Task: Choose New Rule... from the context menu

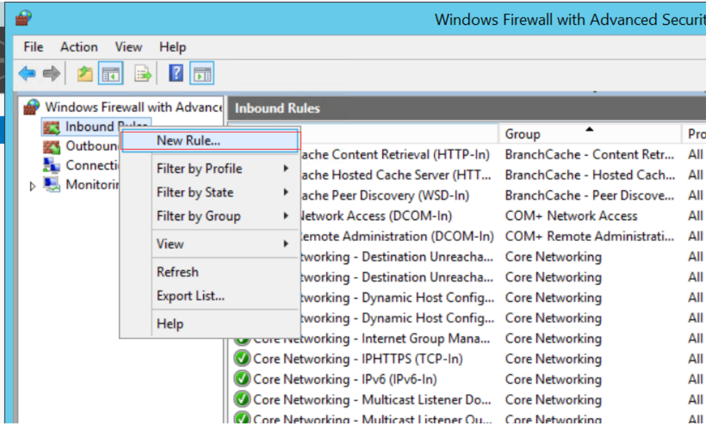Action: click(210, 140)
